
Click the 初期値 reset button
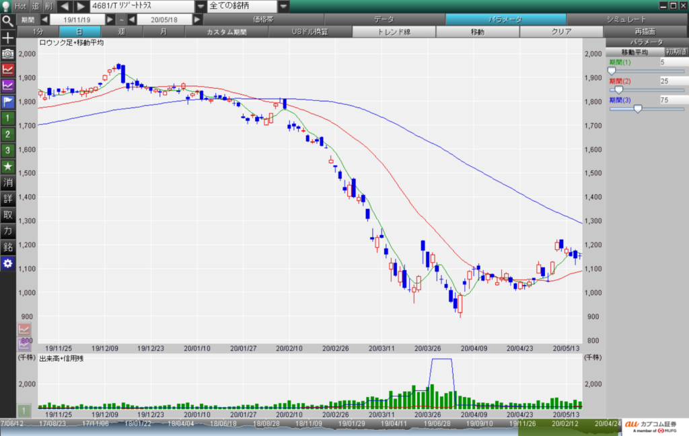(676, 52)
